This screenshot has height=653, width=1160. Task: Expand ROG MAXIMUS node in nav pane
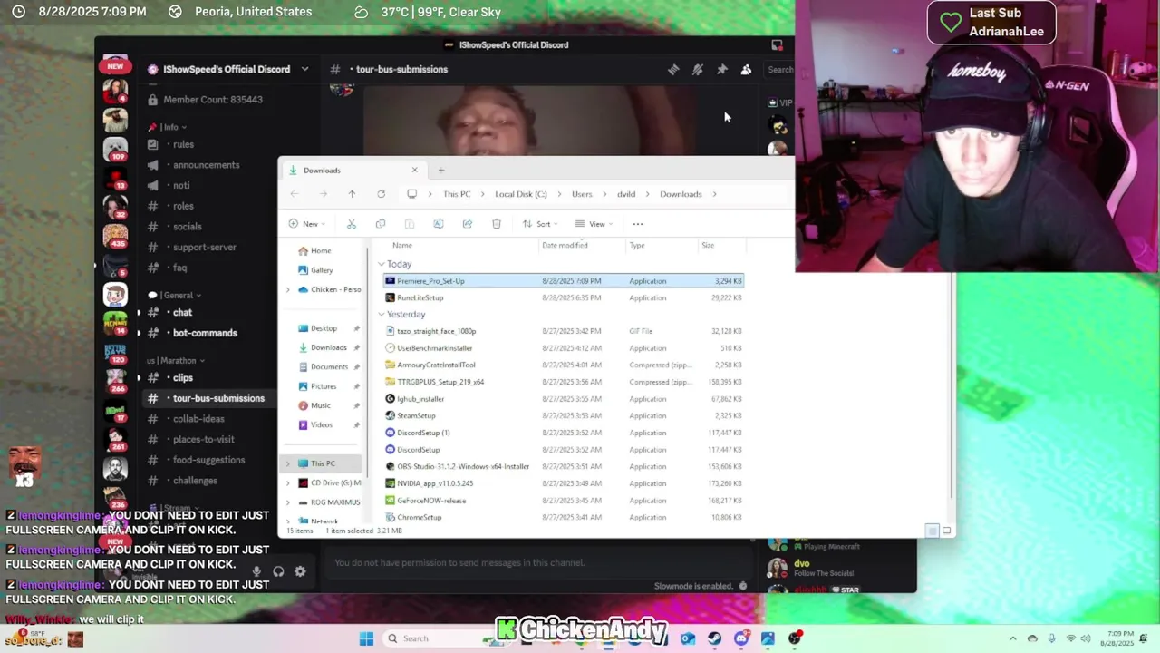(288, 502)
